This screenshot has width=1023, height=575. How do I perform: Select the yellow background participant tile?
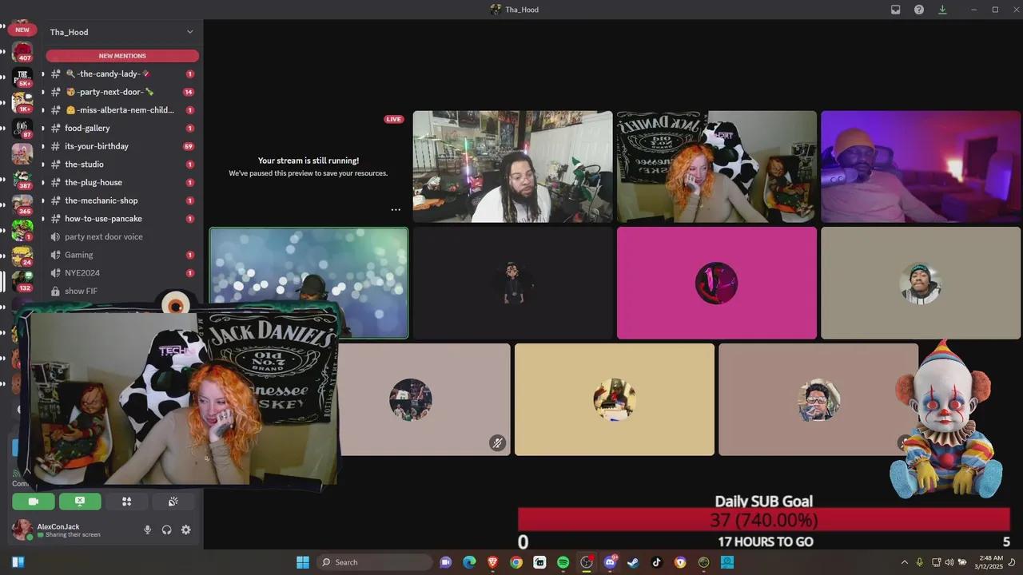coord(615,399)
